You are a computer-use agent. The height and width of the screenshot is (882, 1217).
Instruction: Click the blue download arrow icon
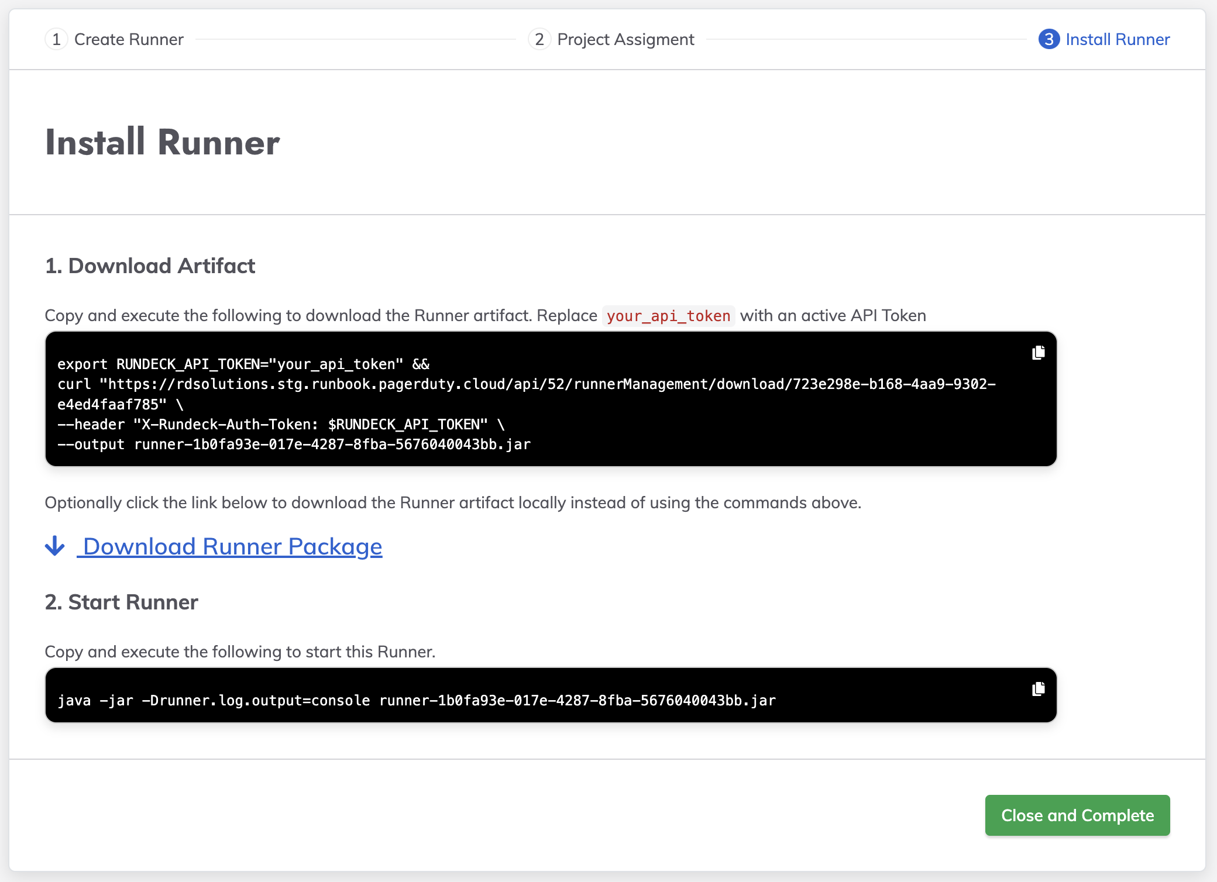pyautogui.click(x=55, y=546)
